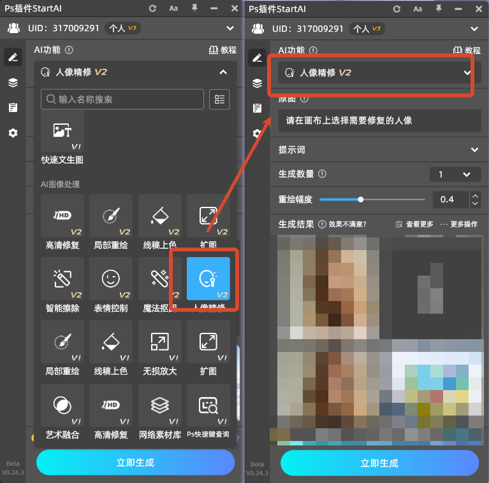Click portrait result thumbnail at top left
This screenshot has height=483, width=489.
(328, 288)
